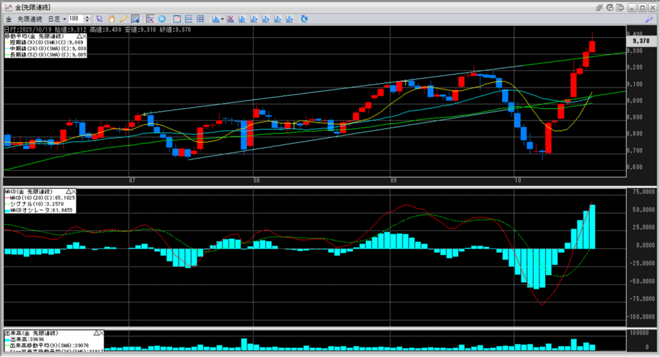This screenshot has height=357, width=660.
Task: Click the chain link icon in title bar
Action: 600,6
